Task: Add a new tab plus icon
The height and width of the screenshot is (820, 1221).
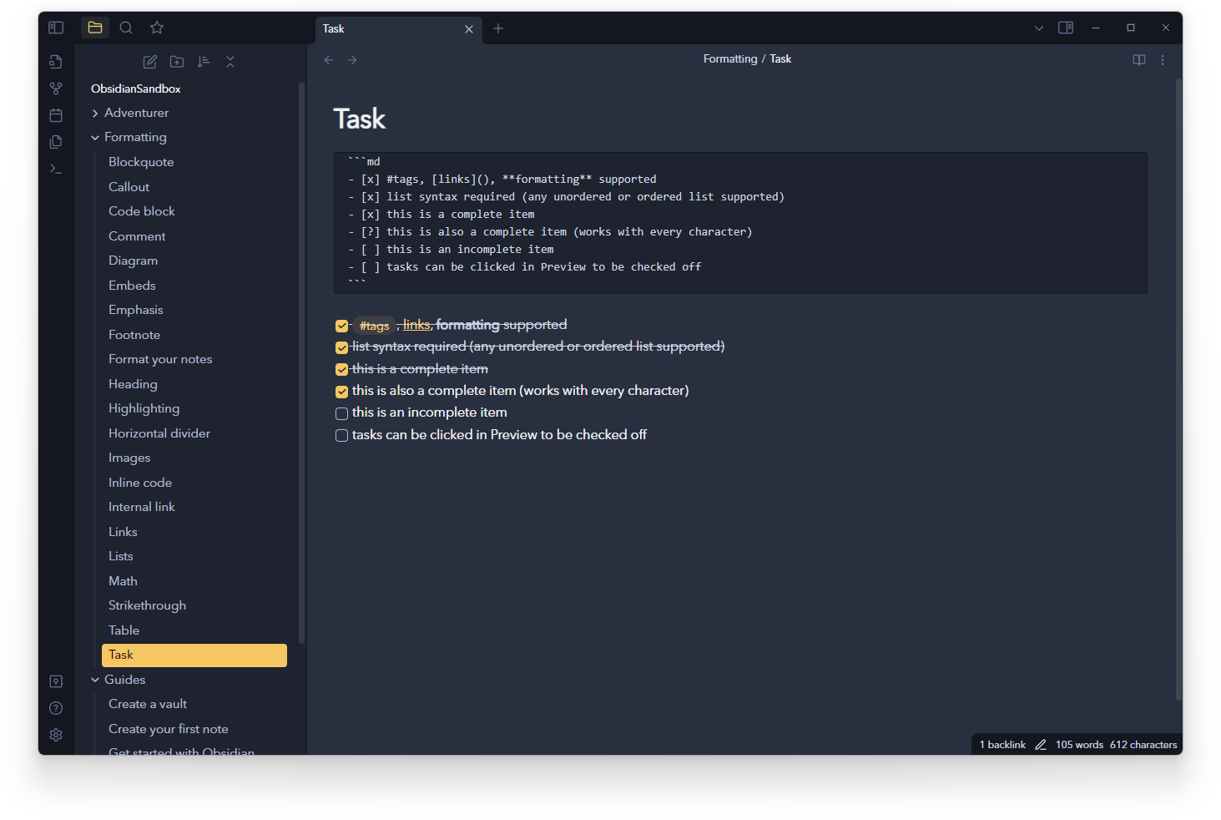Action: 498,28
